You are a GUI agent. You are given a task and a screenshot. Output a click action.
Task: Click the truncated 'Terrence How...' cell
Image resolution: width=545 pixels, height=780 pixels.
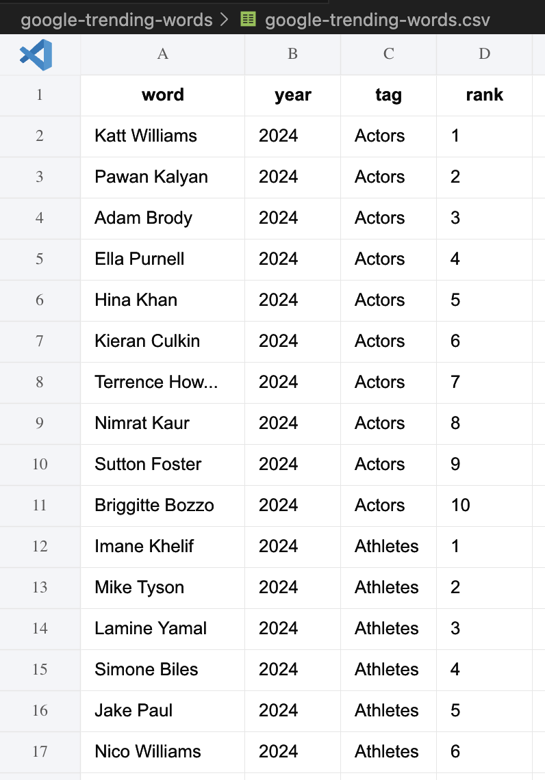[162, 382]
